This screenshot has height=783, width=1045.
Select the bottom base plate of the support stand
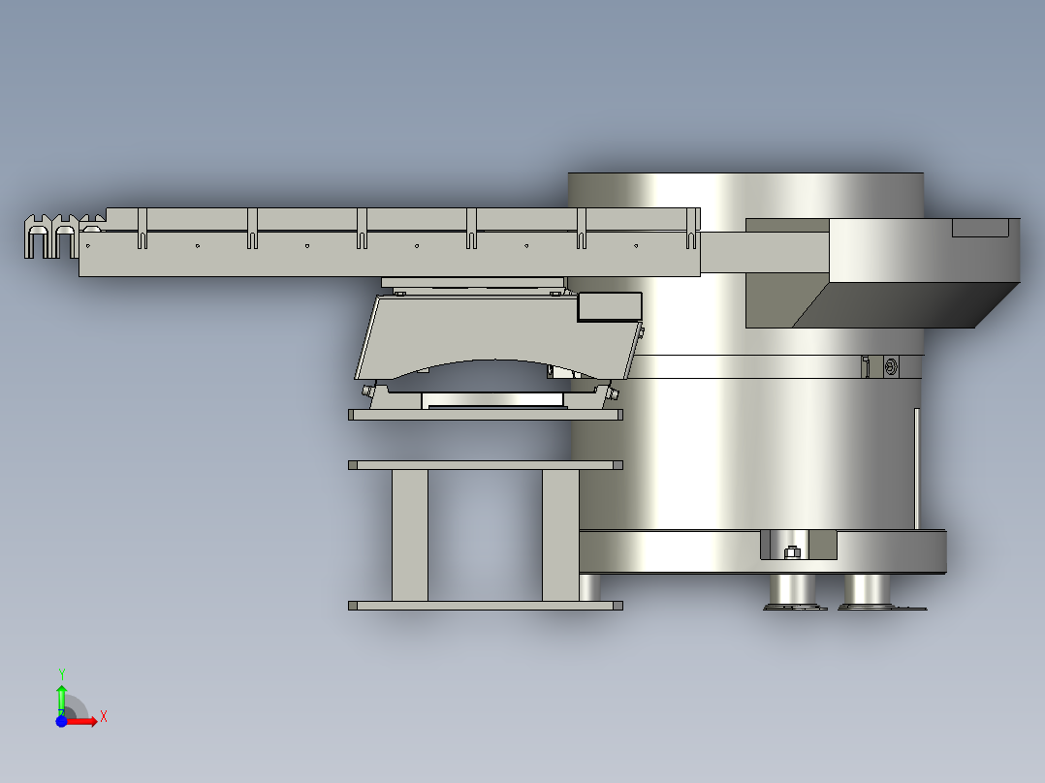(x=485, y=606)
